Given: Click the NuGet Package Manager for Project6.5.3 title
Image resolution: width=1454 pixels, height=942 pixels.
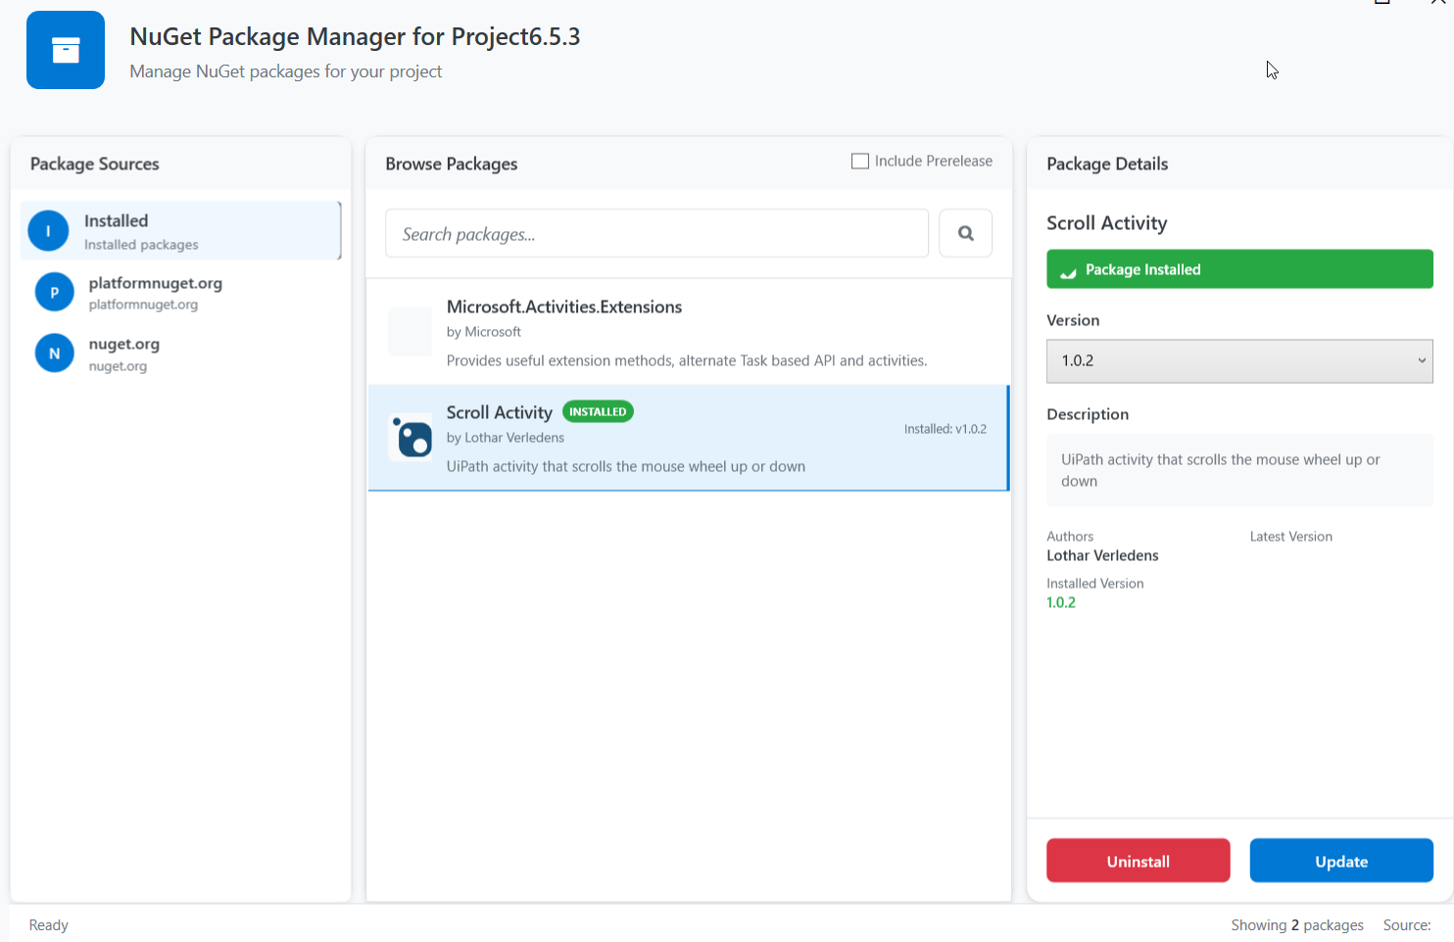Looking at the screenshot, I should 355,36.
